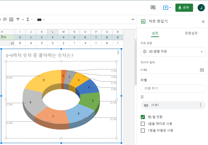Image resolution: width=208 pixels, height=145 pixels.
Task: Select the green slice labeled 5
Action: (93, 101)
